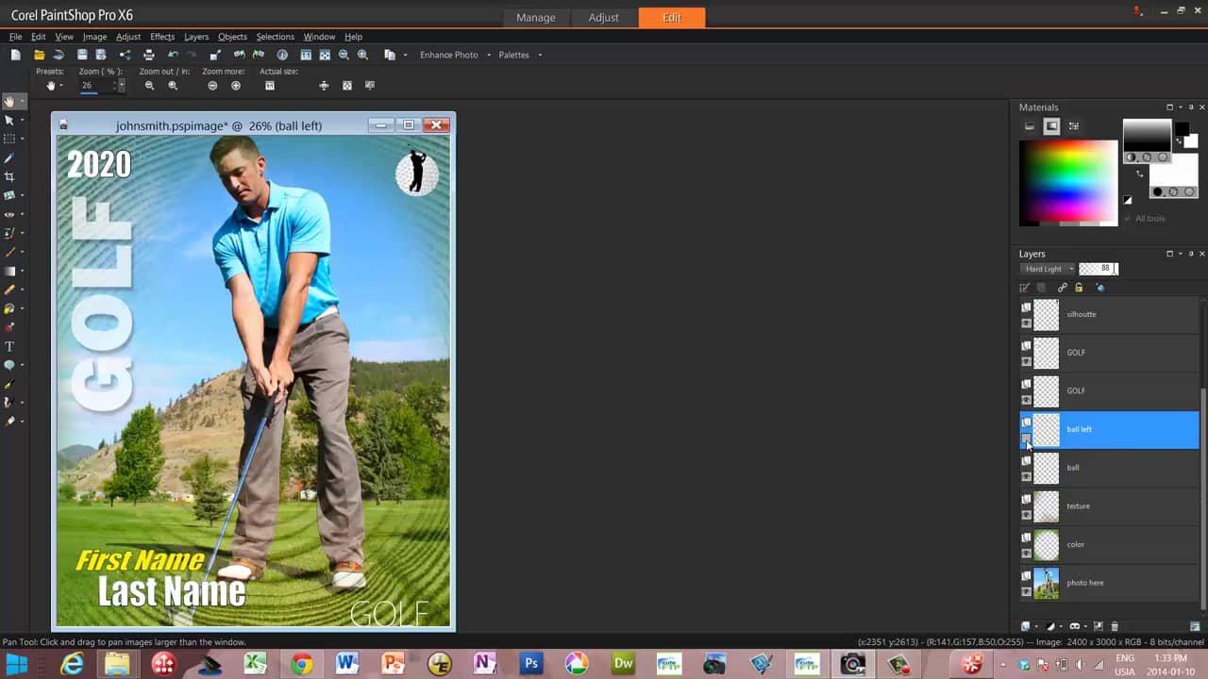The image size is (1208, 679).
Task: Click the Layers lock transparency icon
Action: pos(1079,288)
